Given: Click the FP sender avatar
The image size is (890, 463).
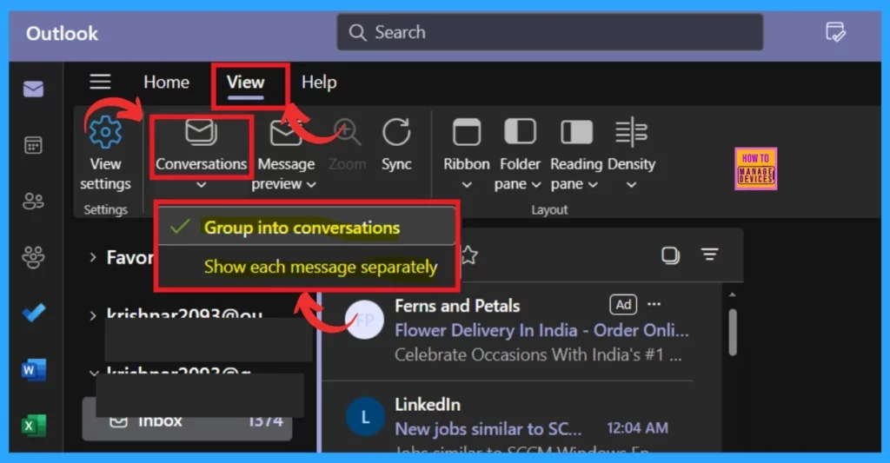Looking at the screenshot, I should coord(364,320).
